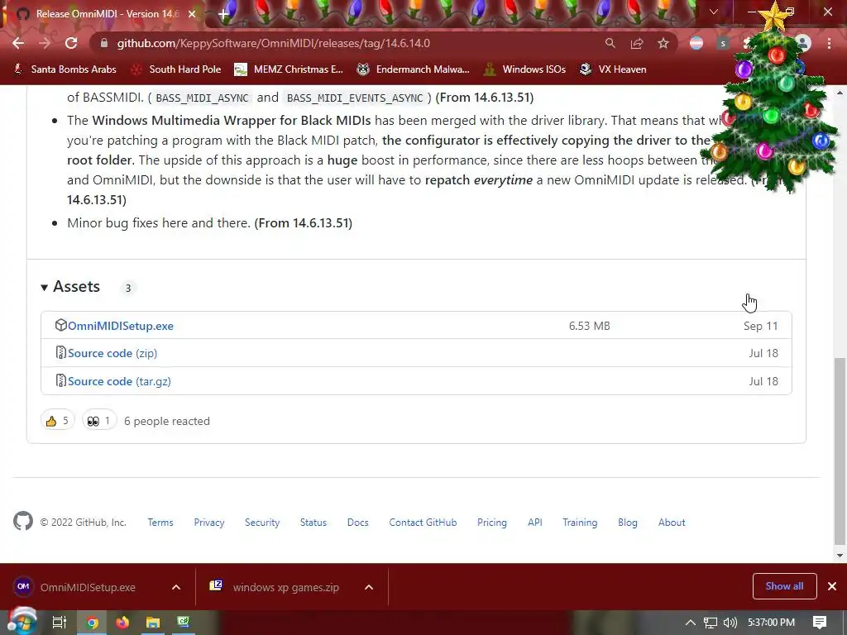The width and height of the screenshot is (847, 635).
Task: Open the Docs footer link
Action: click(357, 523)
